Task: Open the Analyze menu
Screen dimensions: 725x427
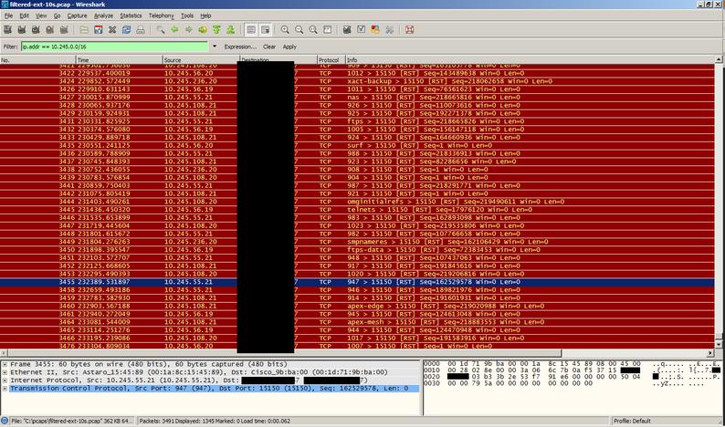Action: coord(103,16)
